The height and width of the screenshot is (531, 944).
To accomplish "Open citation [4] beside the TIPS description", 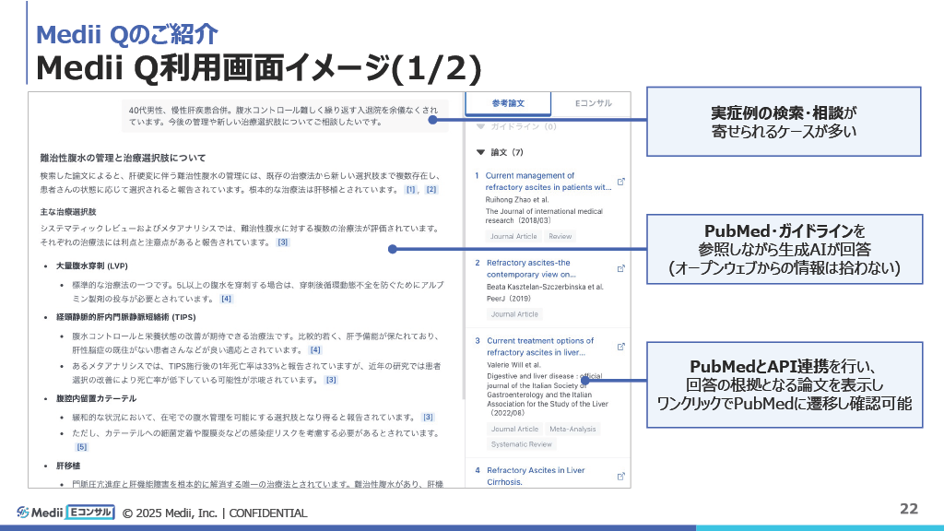I will point(315,349).
